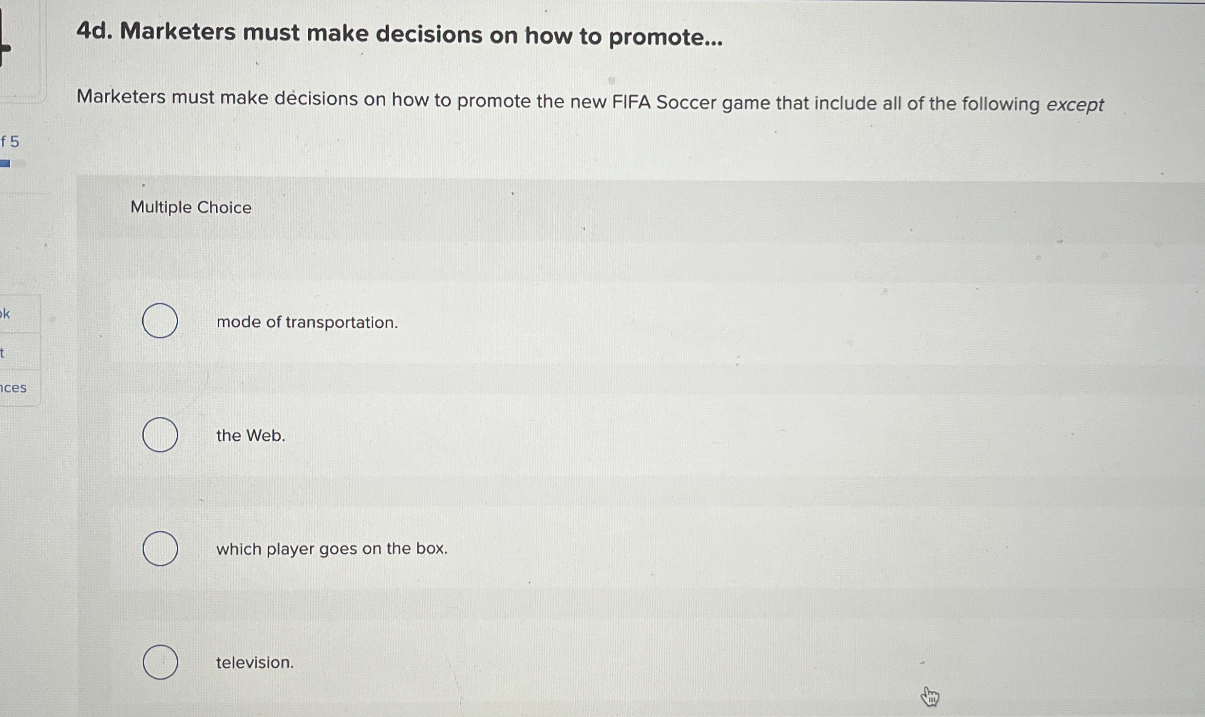Click the Multiple Choice section label
The image size is (1205, 717).
pyautogui.click(x=191, y=208)
